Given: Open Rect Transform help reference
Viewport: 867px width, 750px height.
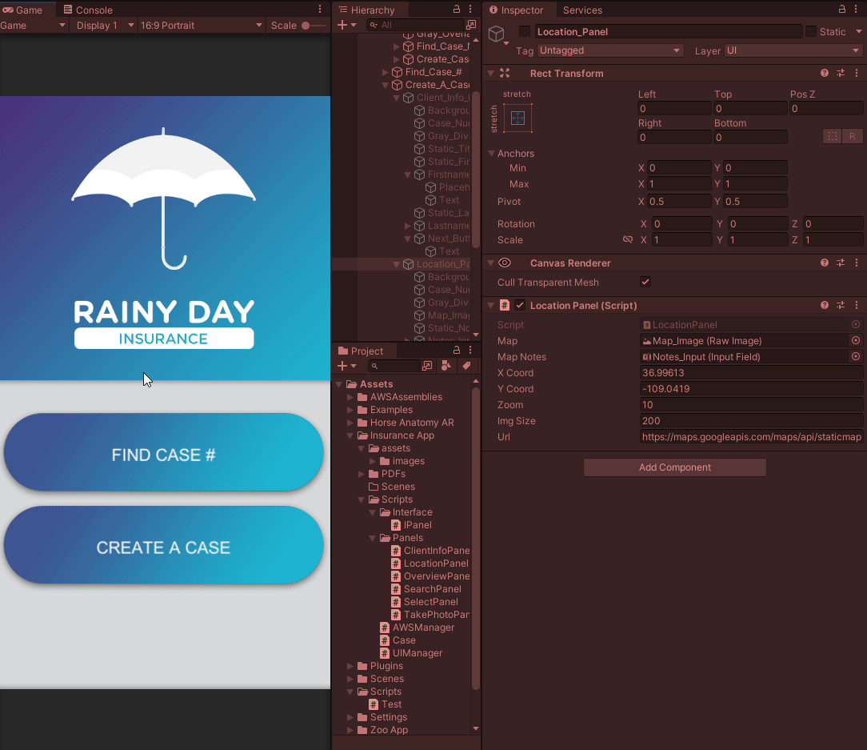Looking at the screenshot, I should pos(825,73).
